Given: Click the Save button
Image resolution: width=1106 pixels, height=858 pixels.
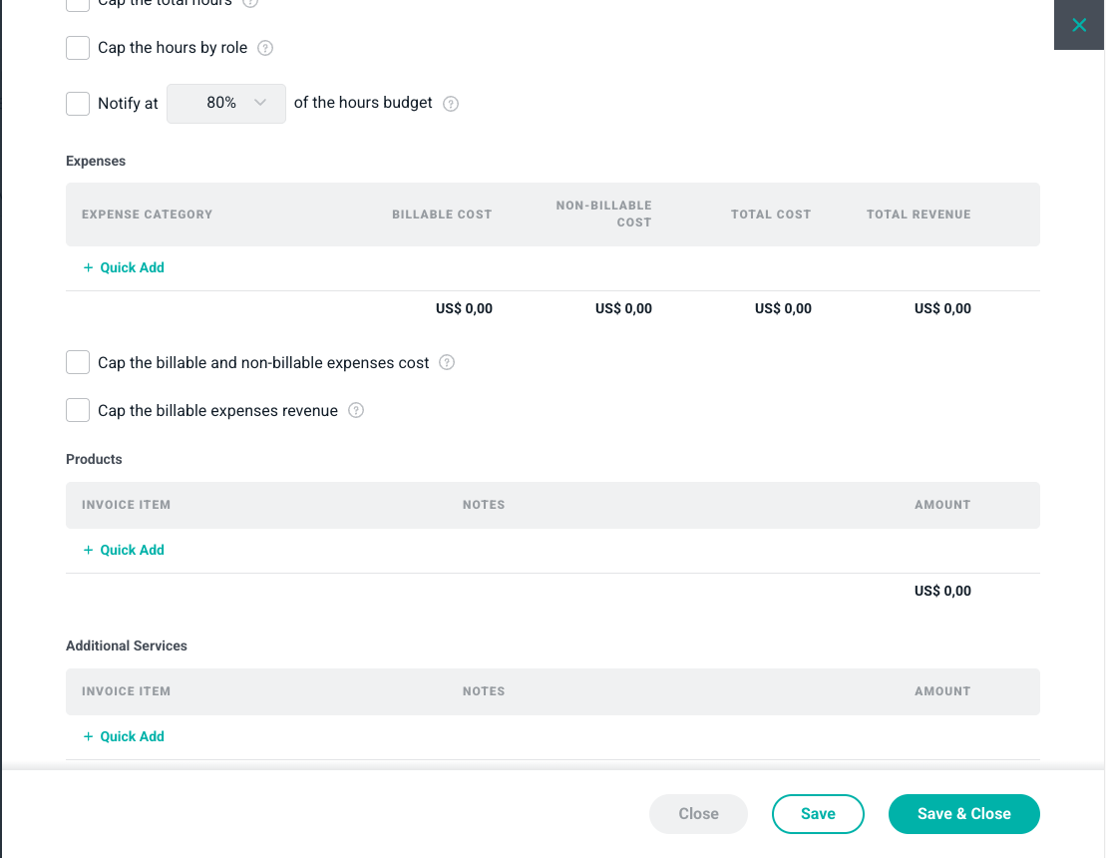Looking at the screenshot, I should coord(818,813).
